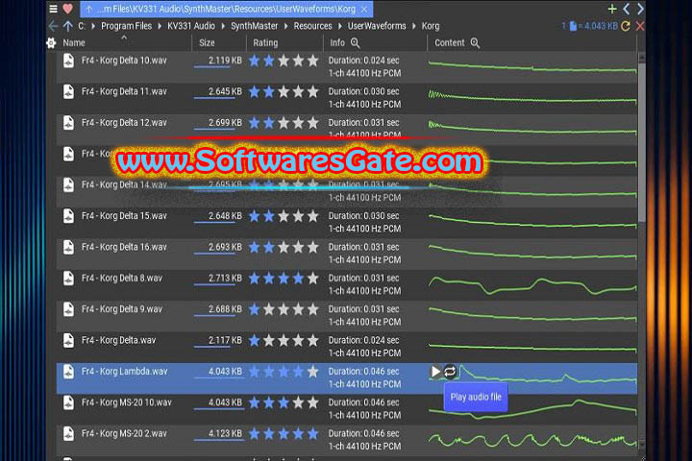
Task: Open Resources breadcrumb
Action: tap(313, 26)
